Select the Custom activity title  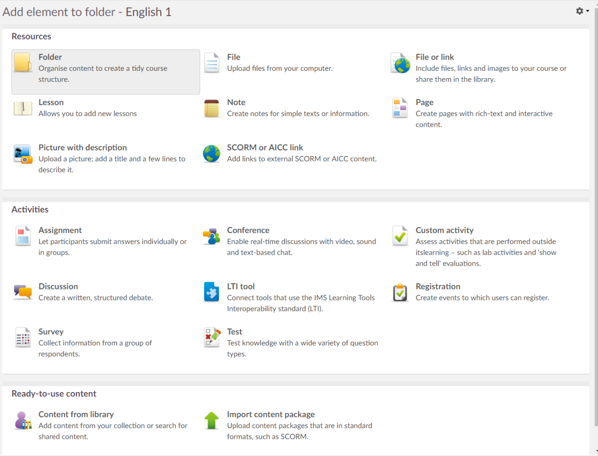click(444, 230)
